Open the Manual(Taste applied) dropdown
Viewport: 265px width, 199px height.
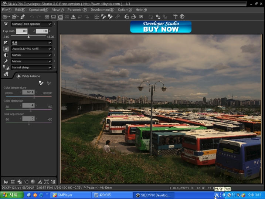(31, 24)
